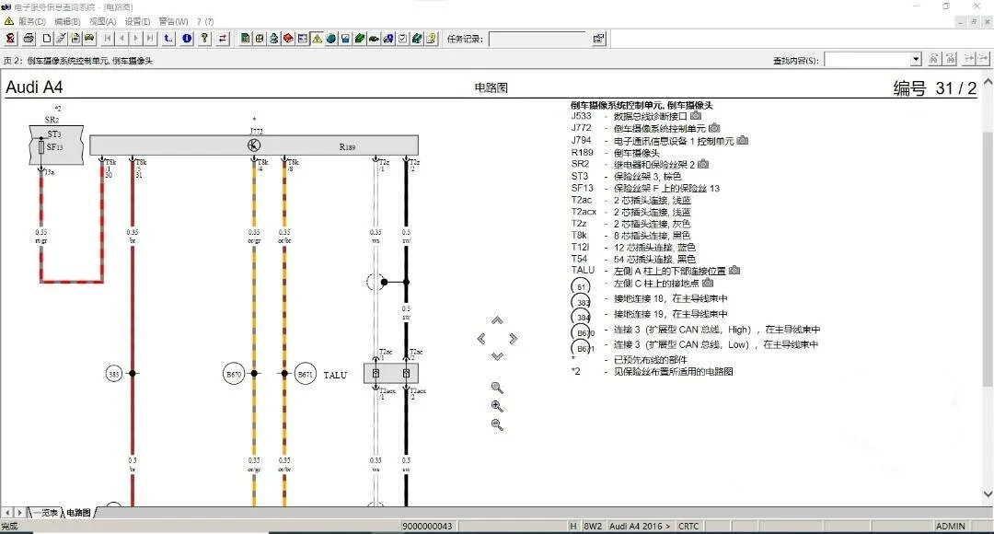Open the 设置(E) menu
The width and height of the screenshot is (994, 534).
[137, 21]
